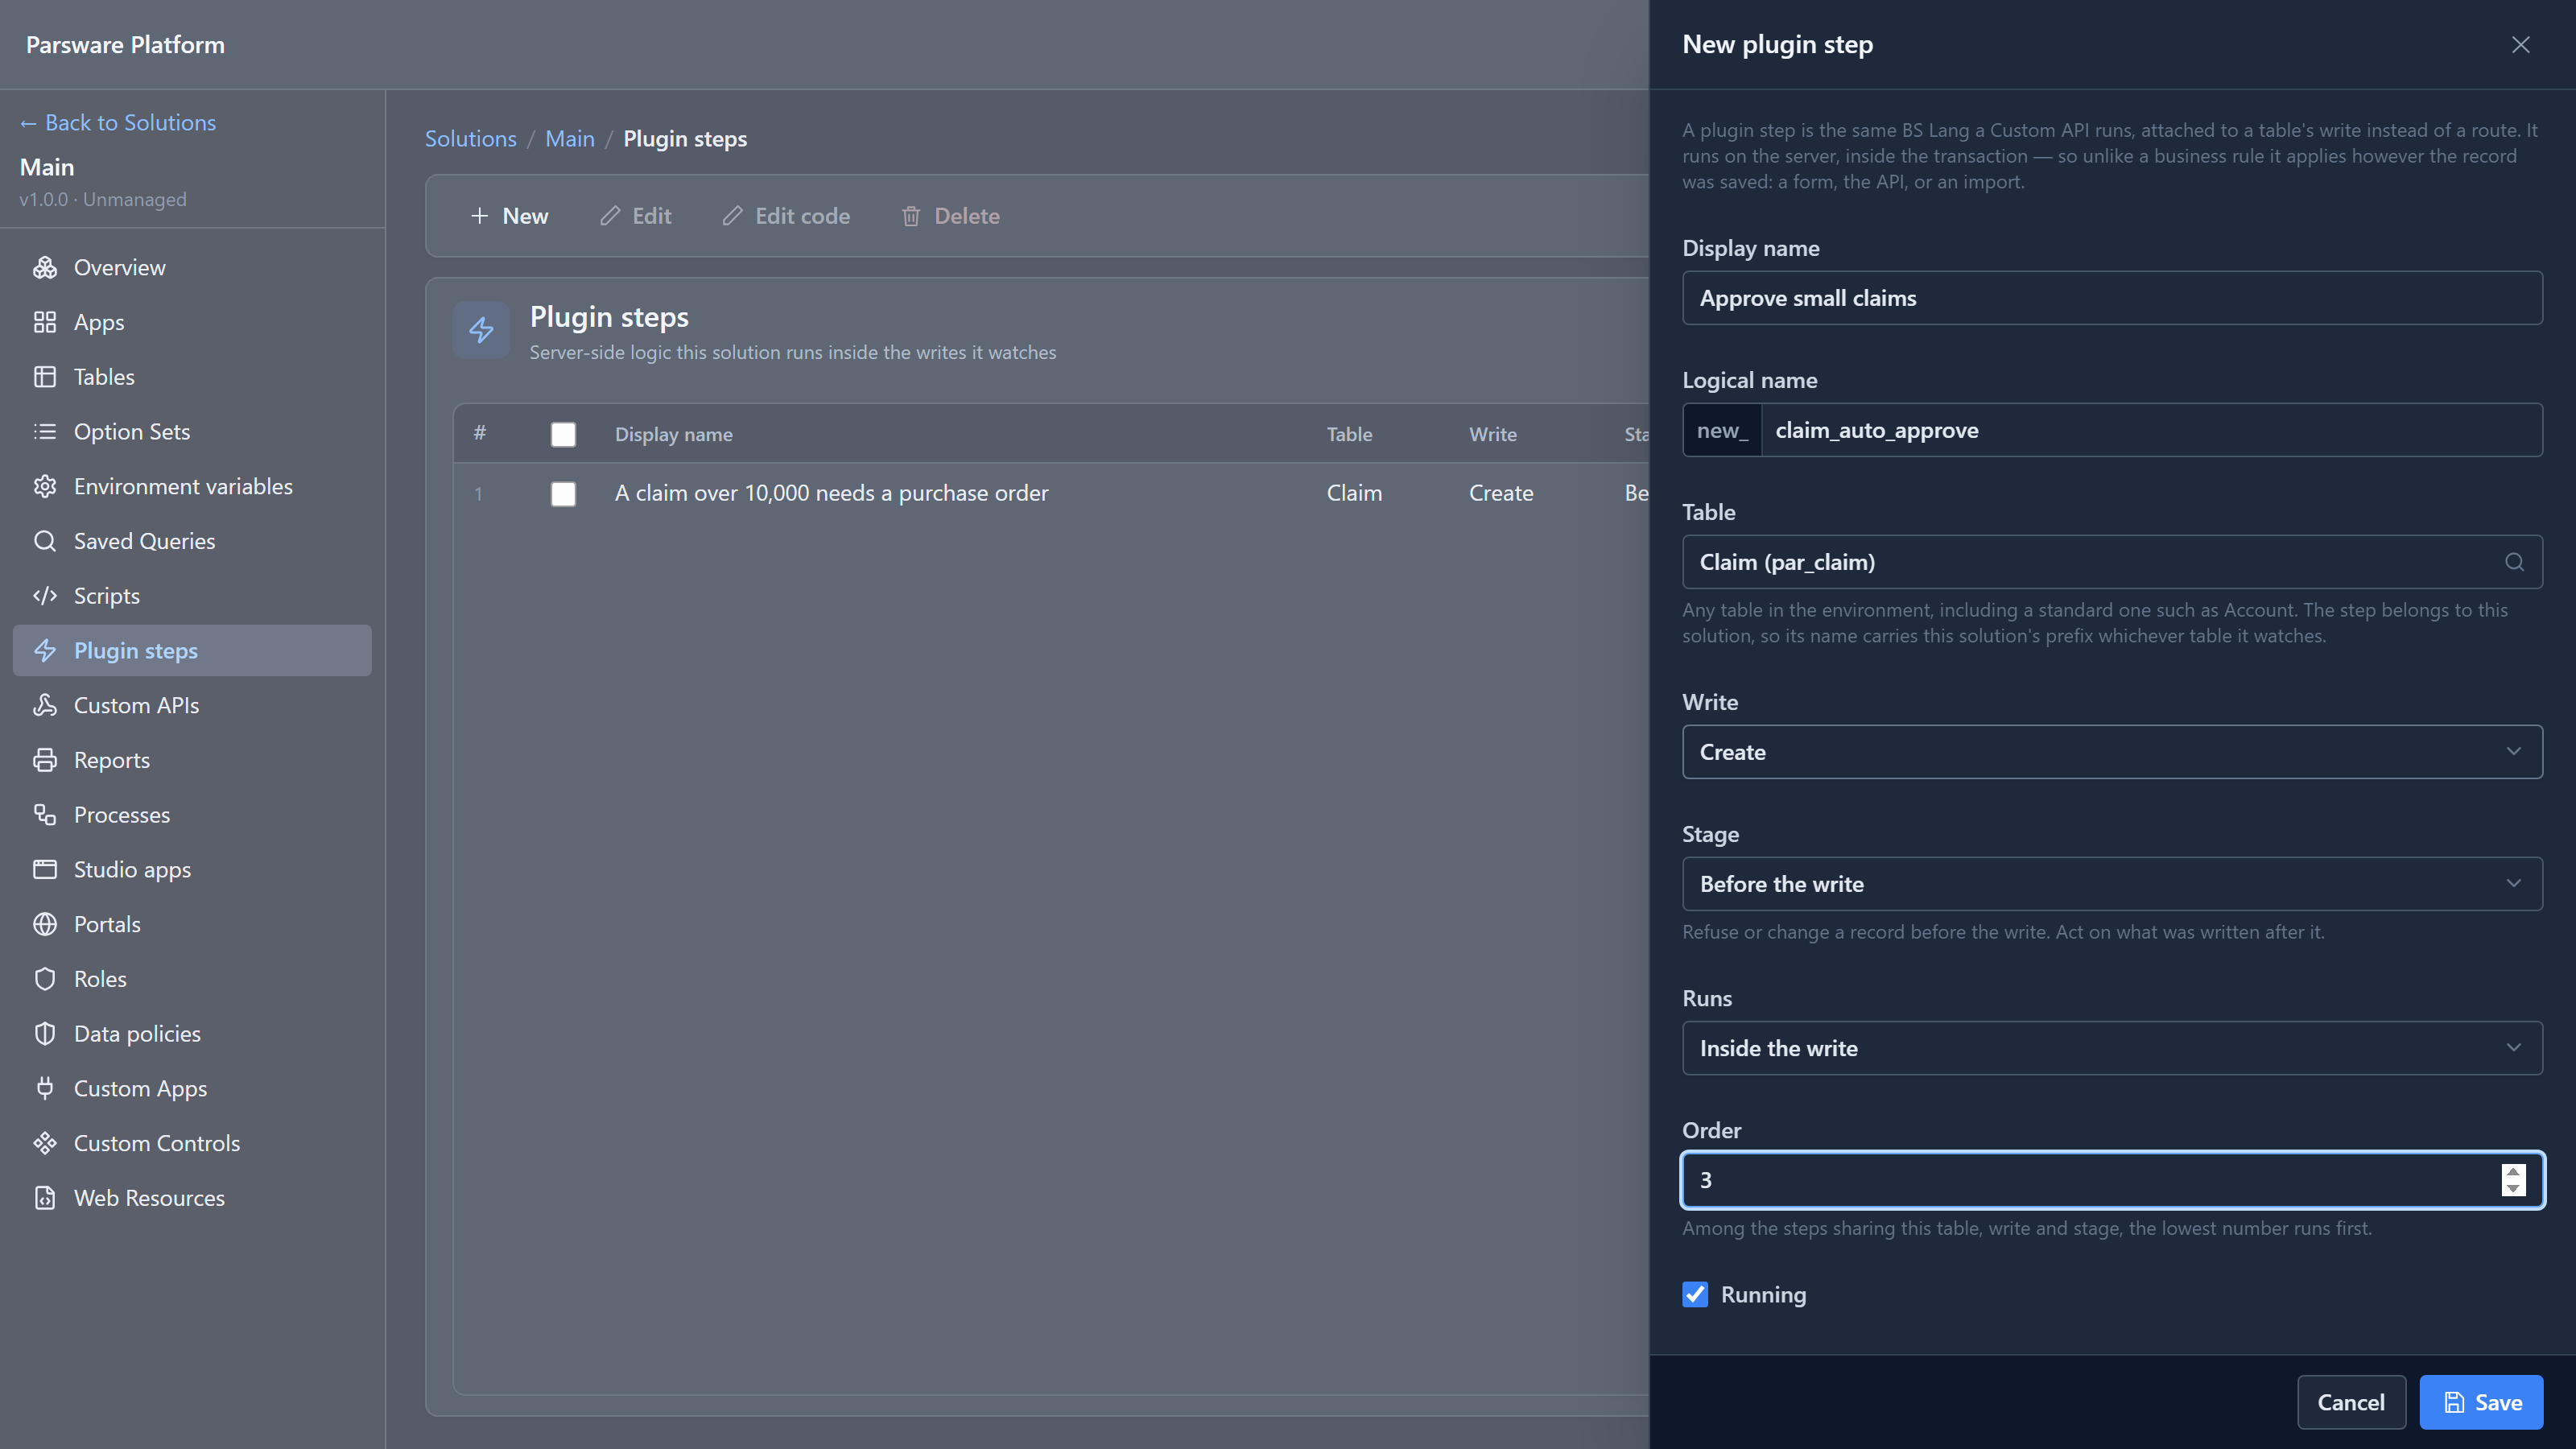The width and height of the screenshot is (2576, 1449).
Task: Click Custom Apps plug icon
Action: click(x=45, y=1089)
